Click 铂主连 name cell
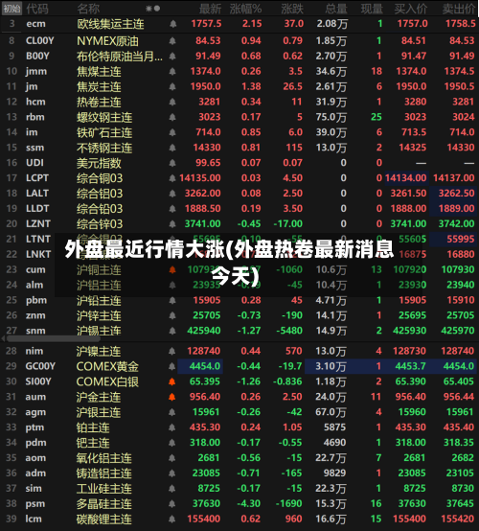This screenshot has width=479, height=531. (x=93, y=427)
